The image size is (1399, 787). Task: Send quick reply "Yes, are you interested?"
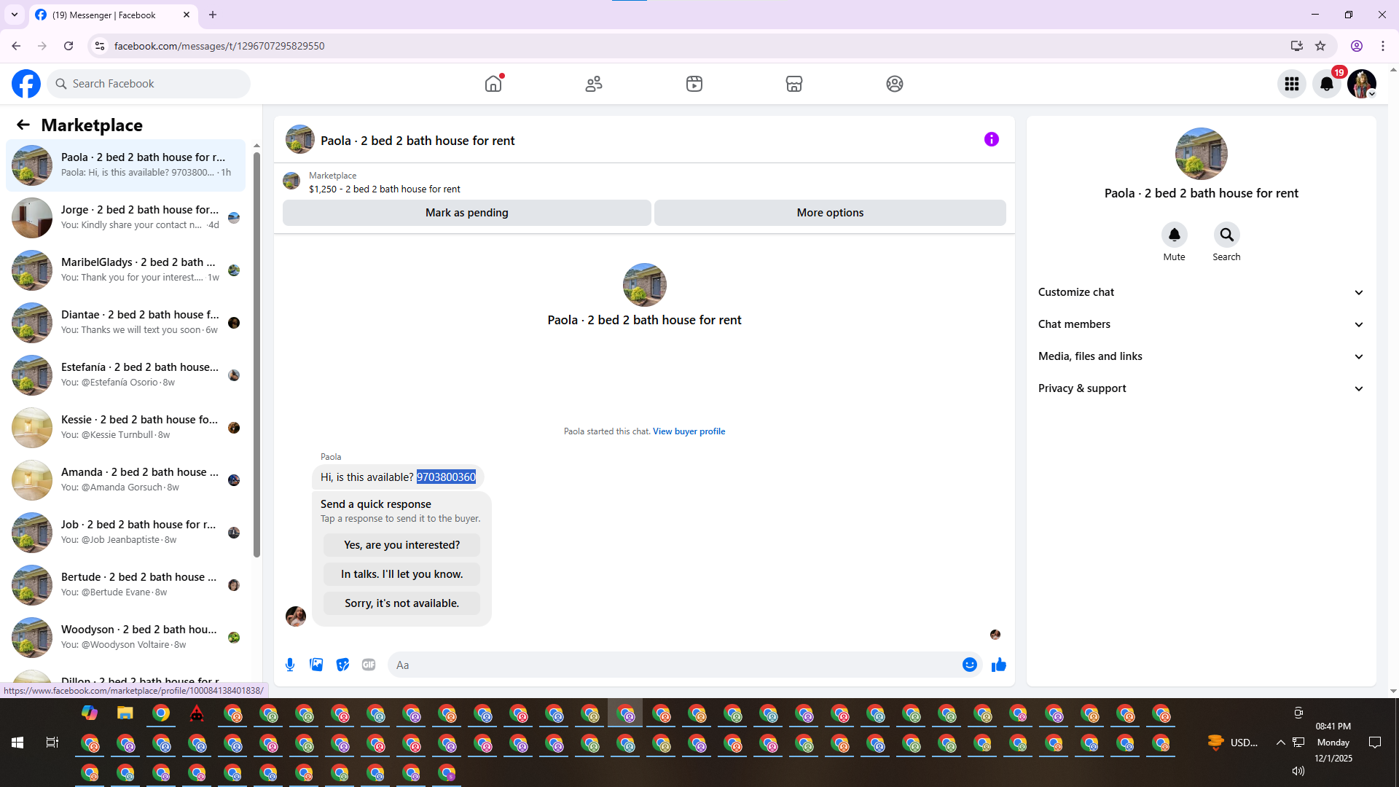(x=401, y=545)
